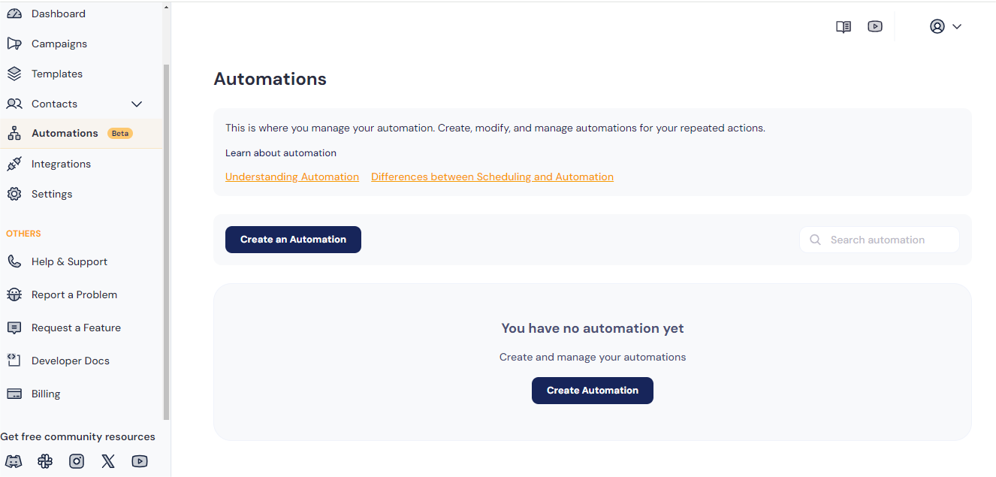Screen dimensions: 996x477
Task: Open Differences between Scheduling and Automation link
Action: (492, 177)
